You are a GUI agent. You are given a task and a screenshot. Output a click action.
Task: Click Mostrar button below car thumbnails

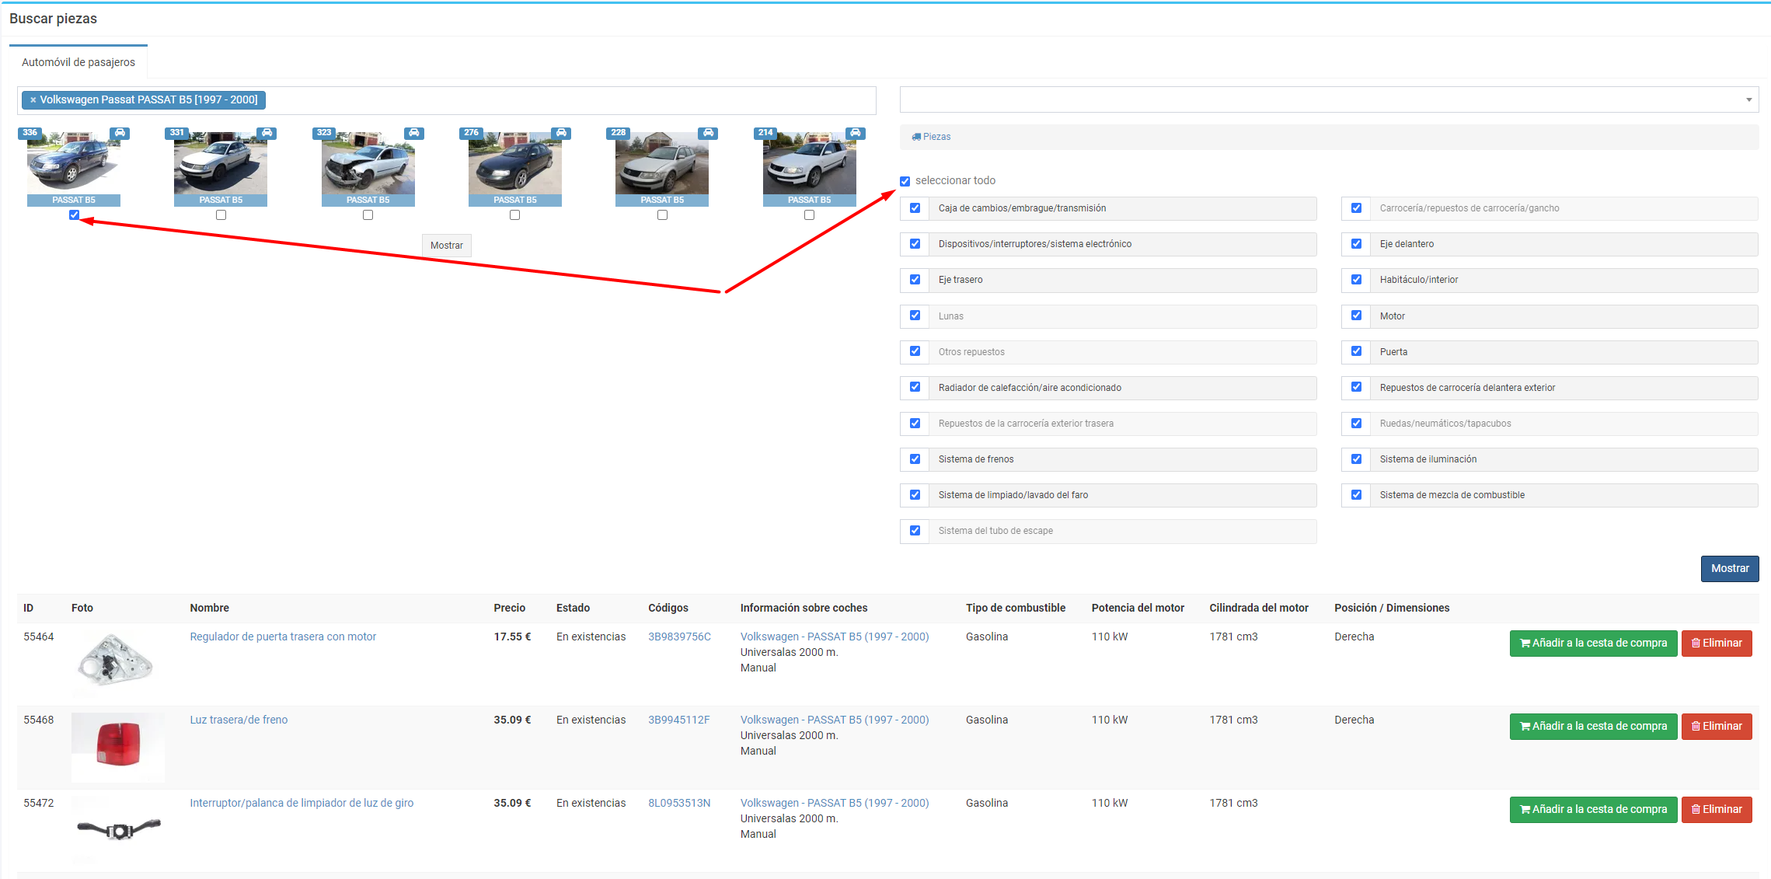pos(446,246)
